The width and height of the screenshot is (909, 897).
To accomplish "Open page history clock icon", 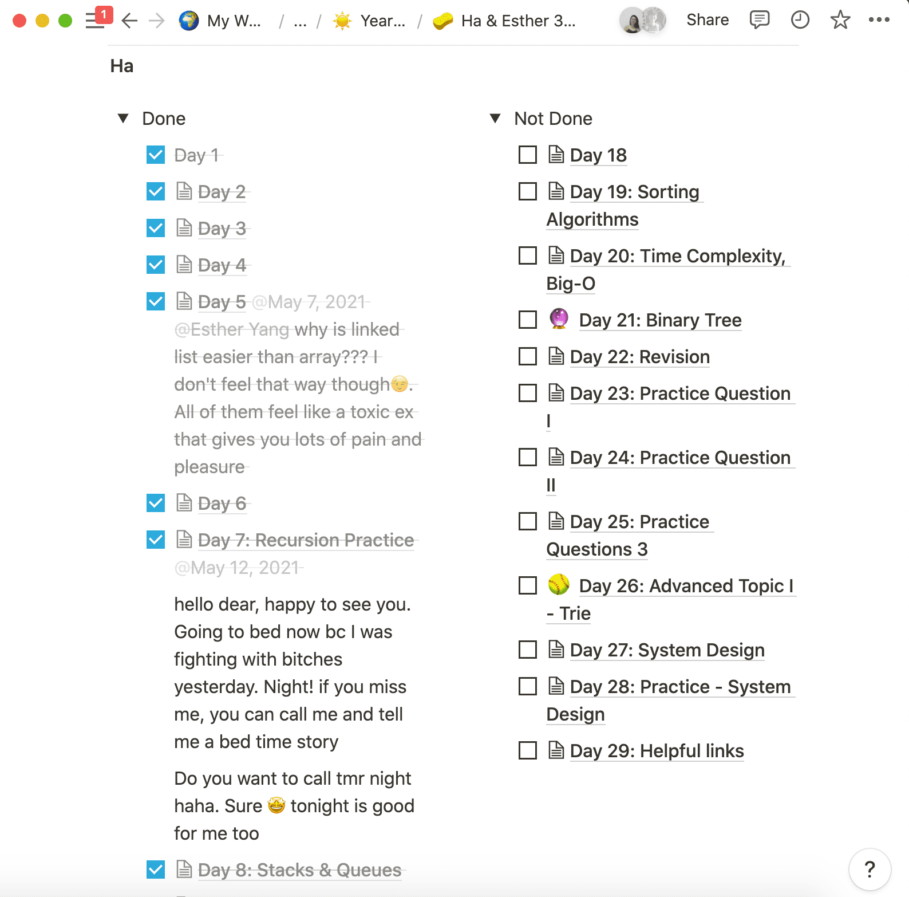I will [800, 20].
